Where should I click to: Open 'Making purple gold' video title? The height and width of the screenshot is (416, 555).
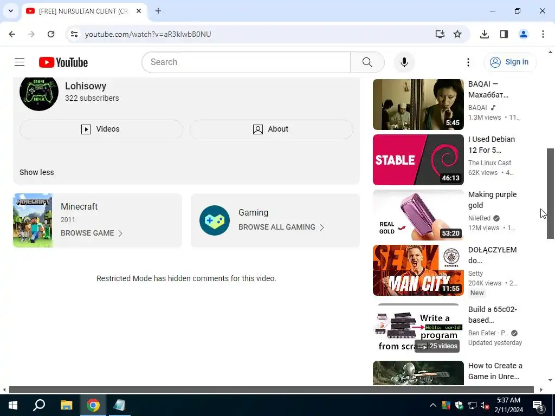point(492,200)
